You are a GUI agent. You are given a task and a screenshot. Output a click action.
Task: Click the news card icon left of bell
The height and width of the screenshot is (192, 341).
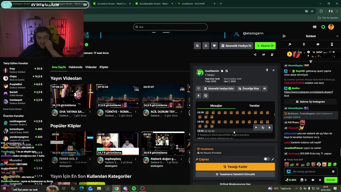pos(197,46)
